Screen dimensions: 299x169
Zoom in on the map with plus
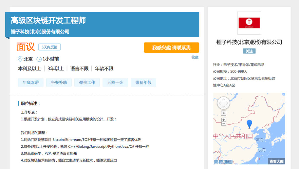pyautogui.click(x=224, y=120)
